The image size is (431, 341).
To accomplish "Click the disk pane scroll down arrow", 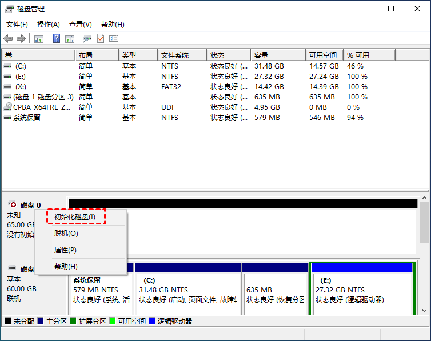I will click(424, 311).
